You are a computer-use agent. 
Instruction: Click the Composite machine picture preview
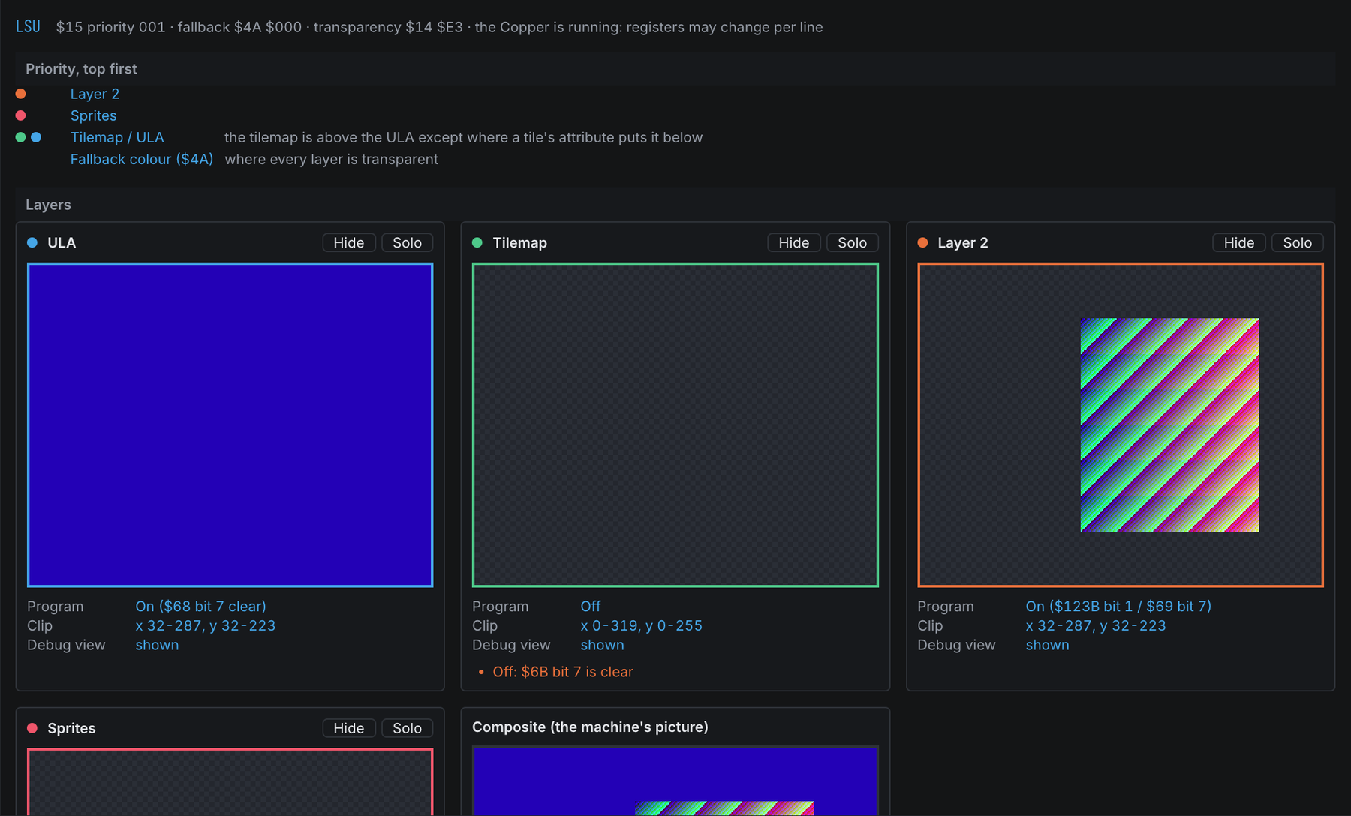point(675,781)
